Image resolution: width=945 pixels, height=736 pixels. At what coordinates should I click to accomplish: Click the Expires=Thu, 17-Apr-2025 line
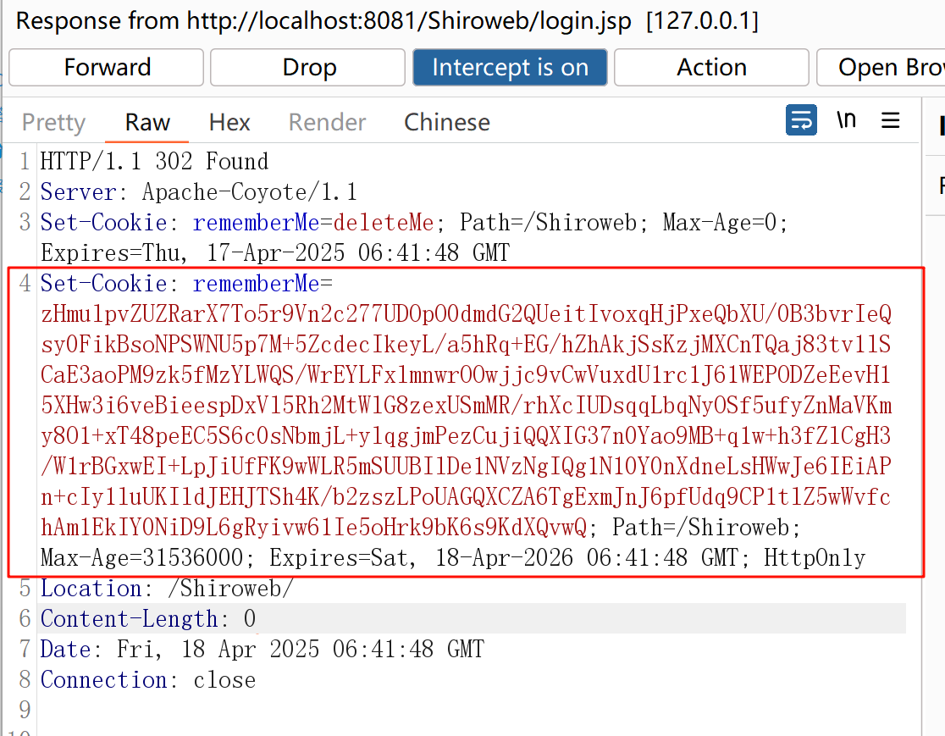(275, 253)
